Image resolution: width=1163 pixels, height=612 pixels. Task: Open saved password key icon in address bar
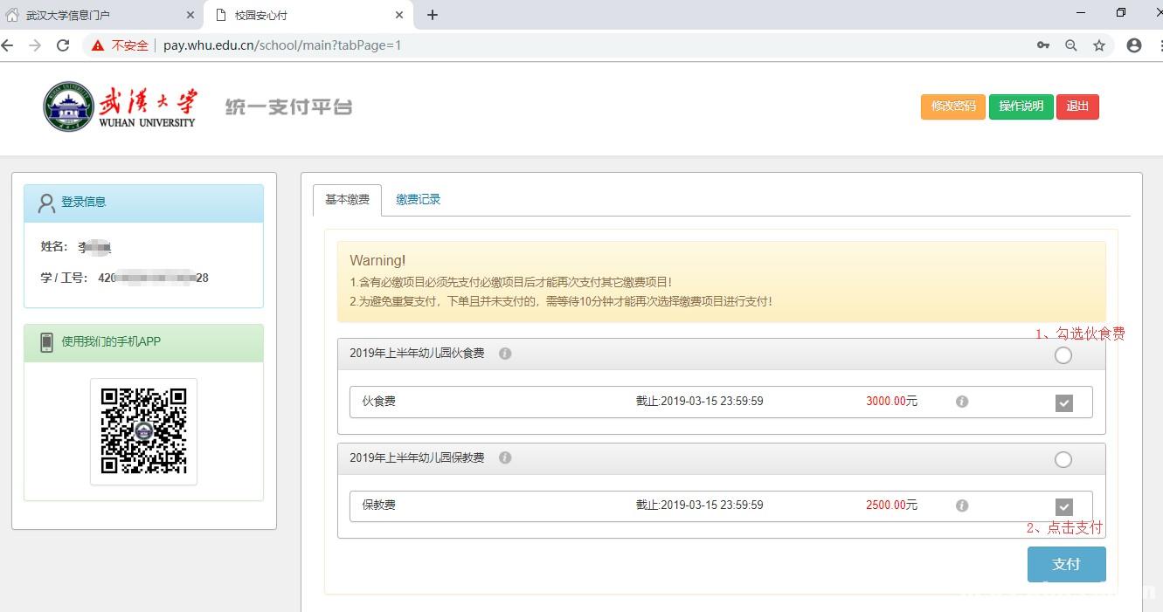click(x=1043, y=45)
